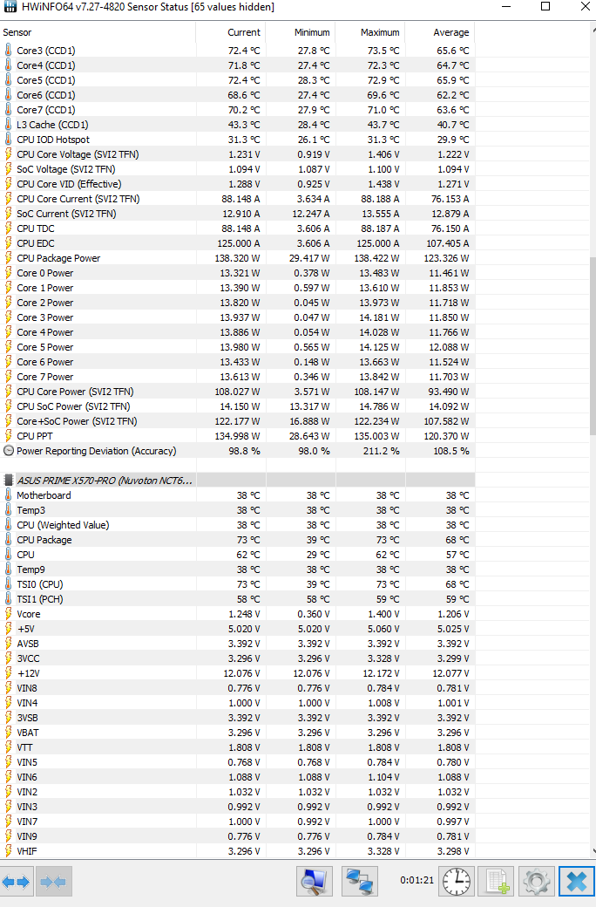The height and width of the screenshot is (907, 596).
Task: Select the CPU Core Power (SVI2 TFN) row
Action: (237, 392)
